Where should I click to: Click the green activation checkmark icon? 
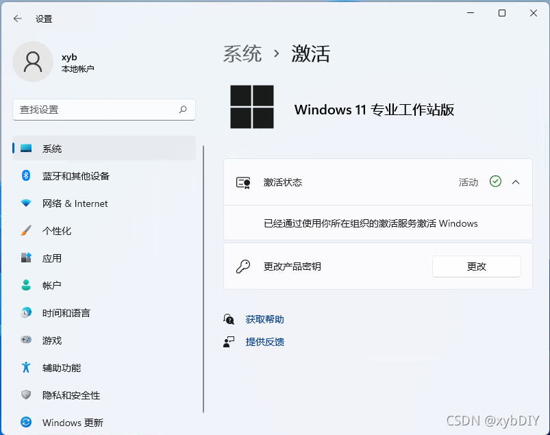coord(495,182)
